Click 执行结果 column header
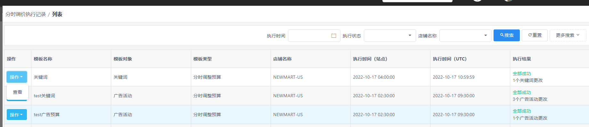The image size is (589, 127). coord(522,59)
